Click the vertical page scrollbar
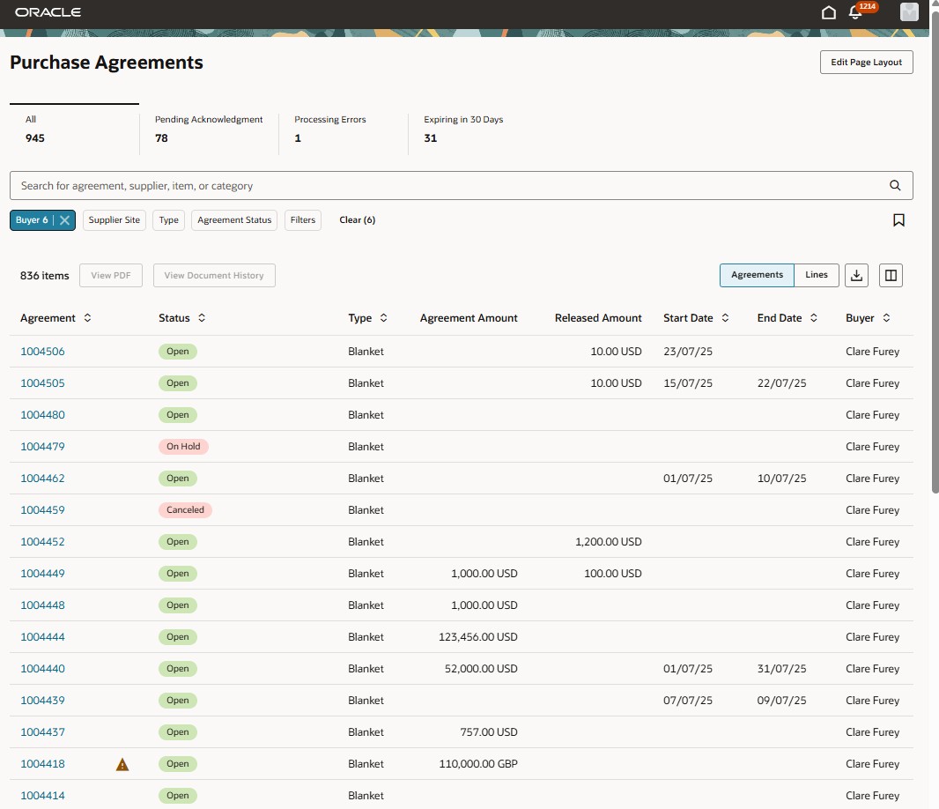 [935, 252]
